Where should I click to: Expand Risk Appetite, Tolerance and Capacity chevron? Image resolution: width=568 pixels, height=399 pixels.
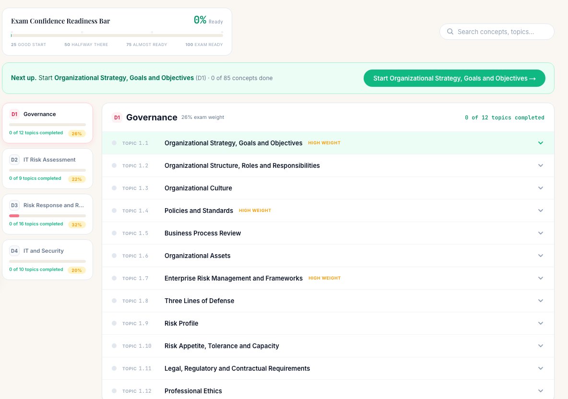point(541,346)
